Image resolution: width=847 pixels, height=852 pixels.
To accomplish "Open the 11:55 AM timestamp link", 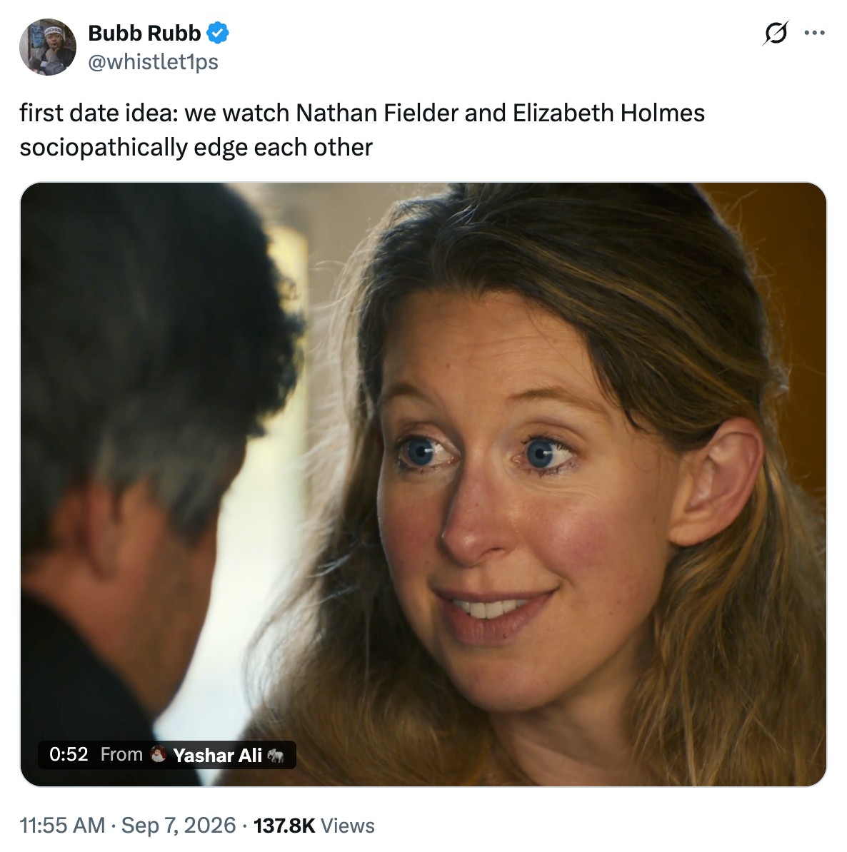I will pyautogui.click(x=62, y=826).
